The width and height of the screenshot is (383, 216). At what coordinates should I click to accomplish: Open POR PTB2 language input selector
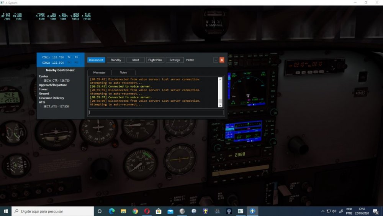tap(349, 211)
